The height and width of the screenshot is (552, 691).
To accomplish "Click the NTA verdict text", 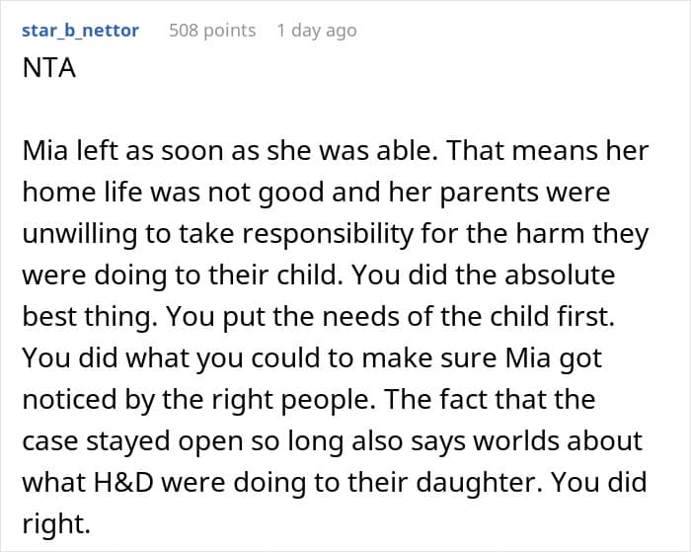I will (x=49, y=68).
